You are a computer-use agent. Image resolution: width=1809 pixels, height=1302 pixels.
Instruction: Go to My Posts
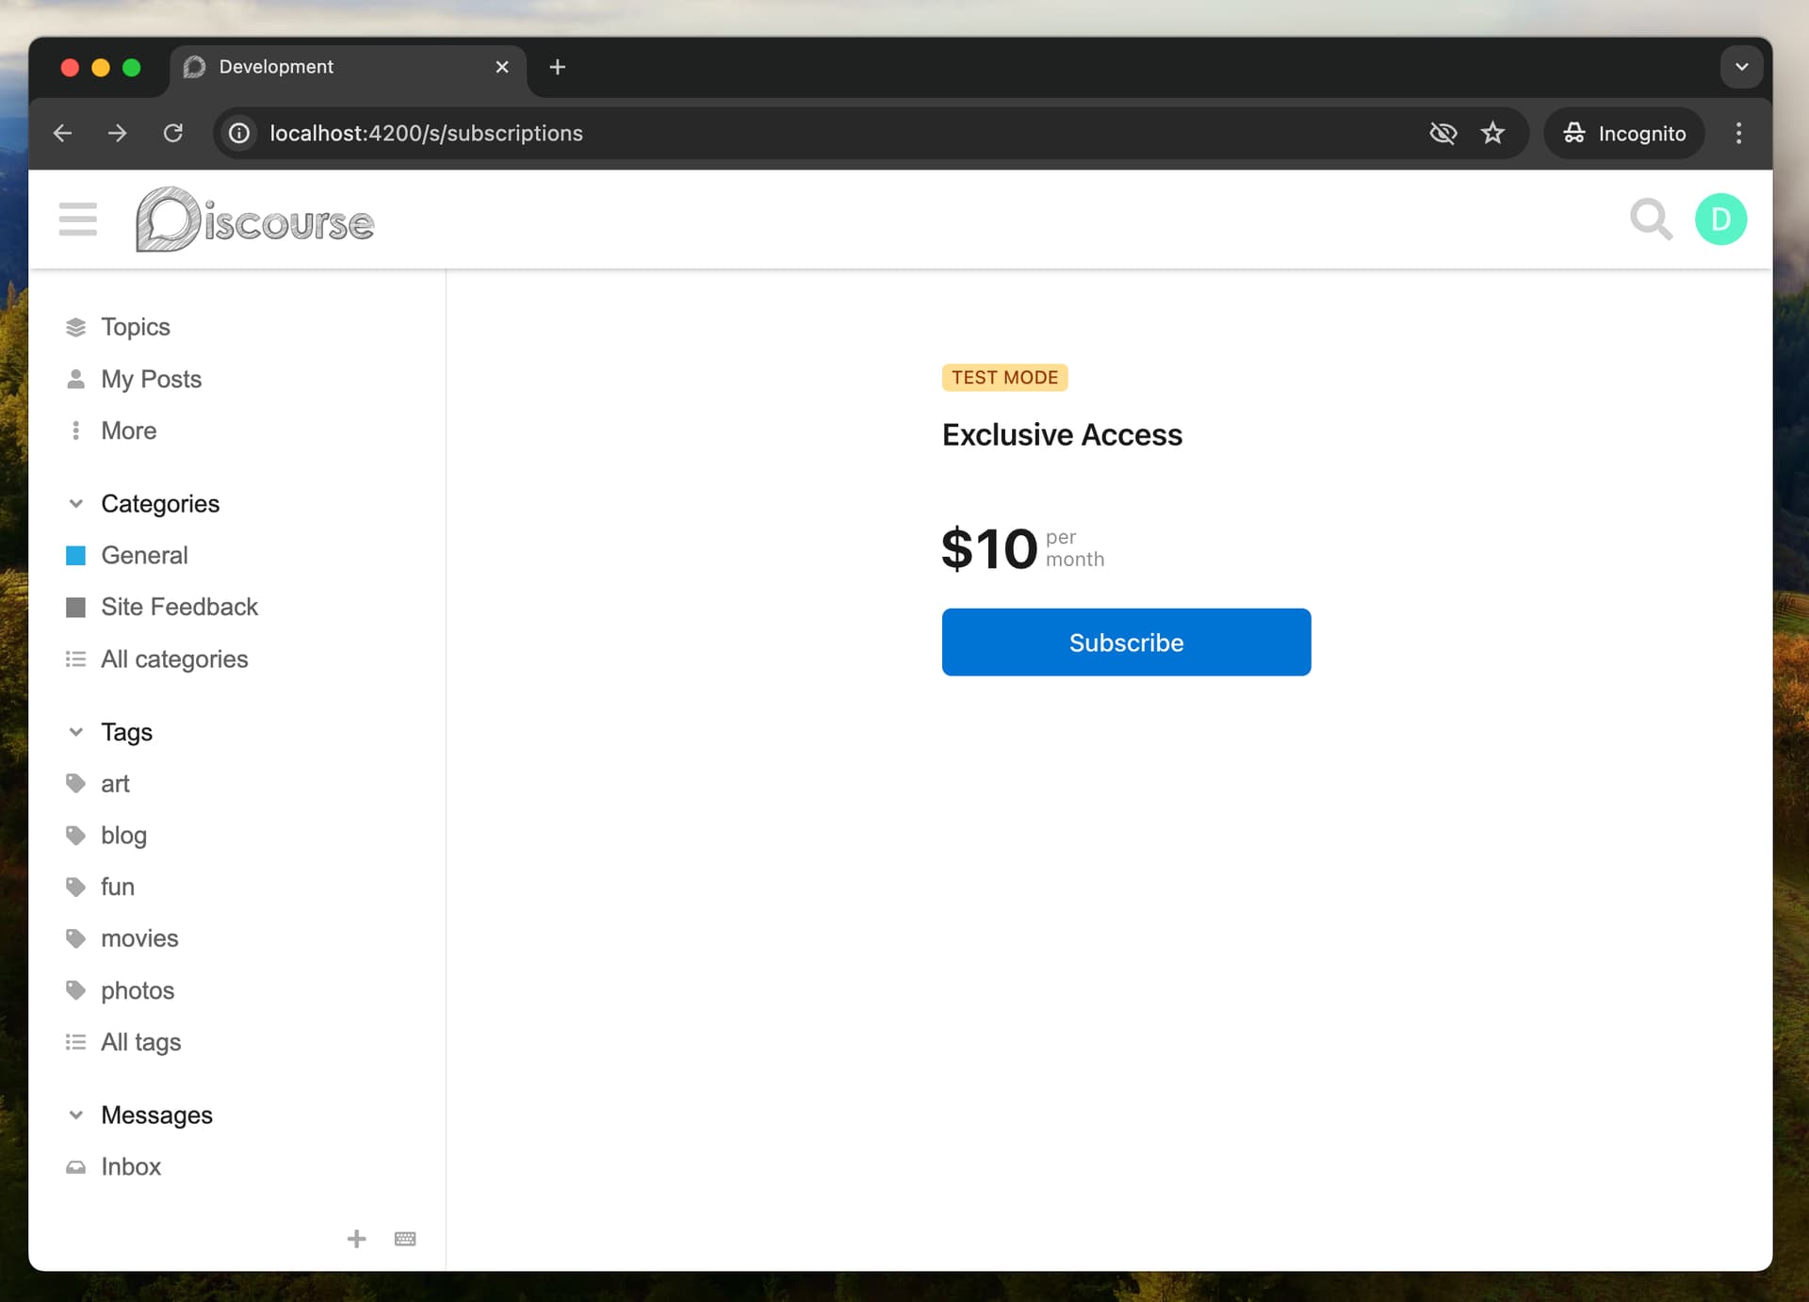(151, 379)
